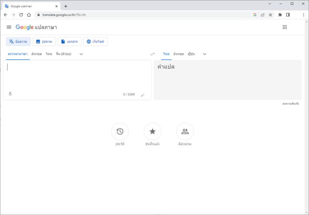Bookmark this page with the star icon

pyautogui.click(x=270, y=15)
